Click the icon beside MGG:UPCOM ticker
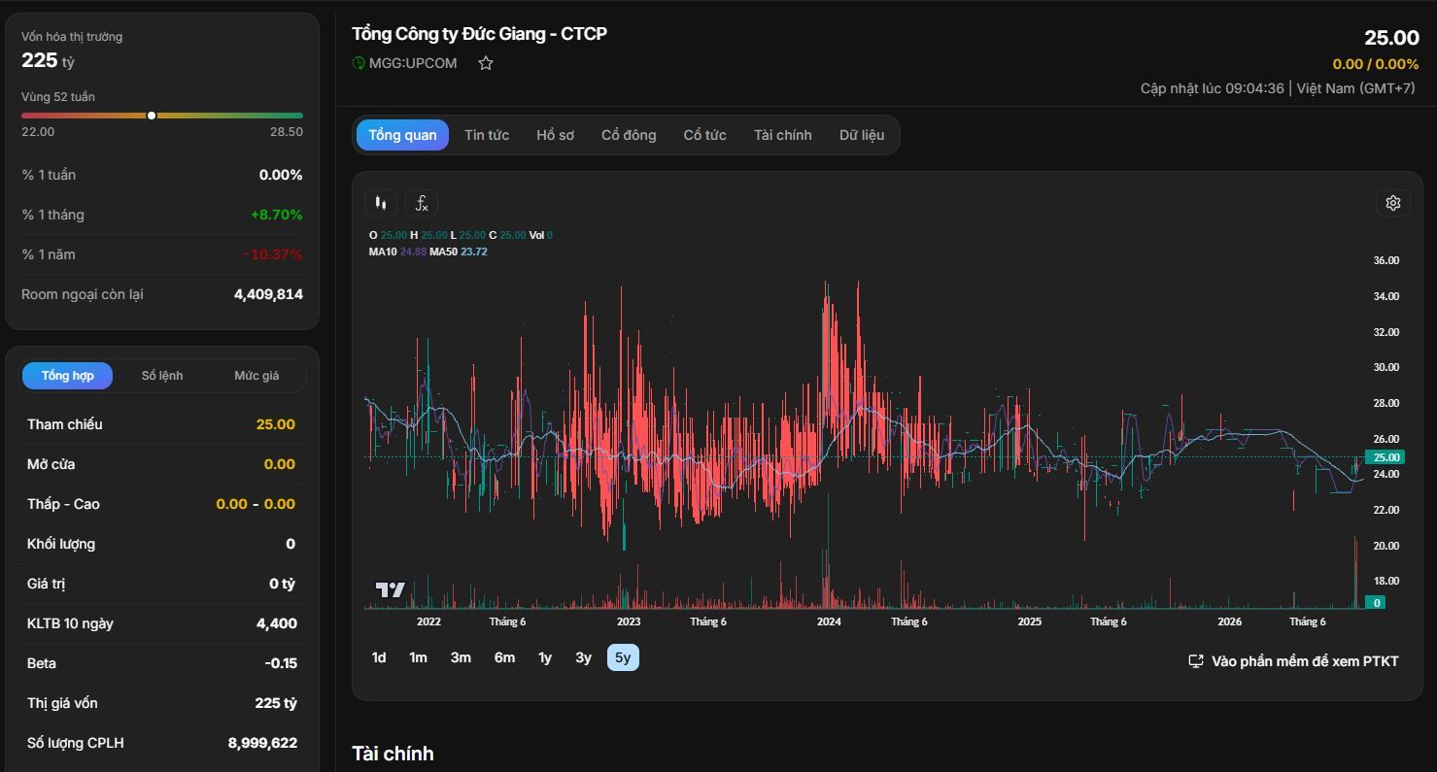This screenshot has height=772, width=1437. pos(359,63)
